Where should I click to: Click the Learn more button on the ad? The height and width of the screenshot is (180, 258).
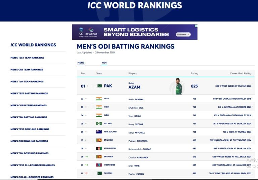click(183, 34)
